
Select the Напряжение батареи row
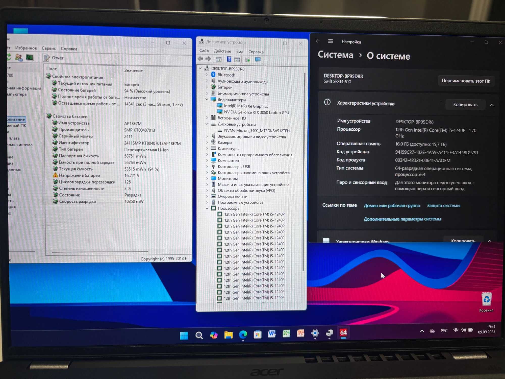(x=95, y=175)
